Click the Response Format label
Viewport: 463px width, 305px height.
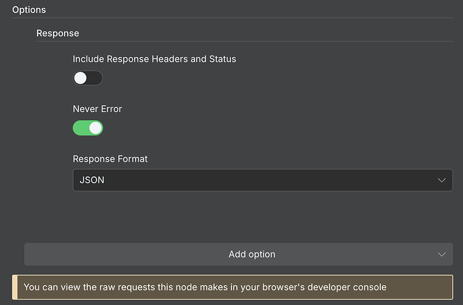click(110, 159)
